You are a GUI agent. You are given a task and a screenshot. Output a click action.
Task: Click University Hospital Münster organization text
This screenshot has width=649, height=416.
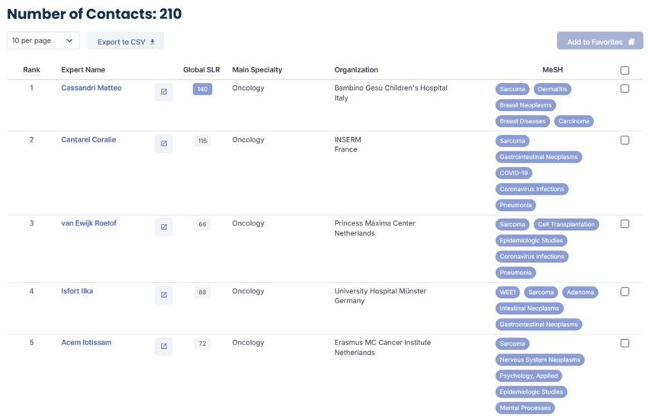(380, 291)
